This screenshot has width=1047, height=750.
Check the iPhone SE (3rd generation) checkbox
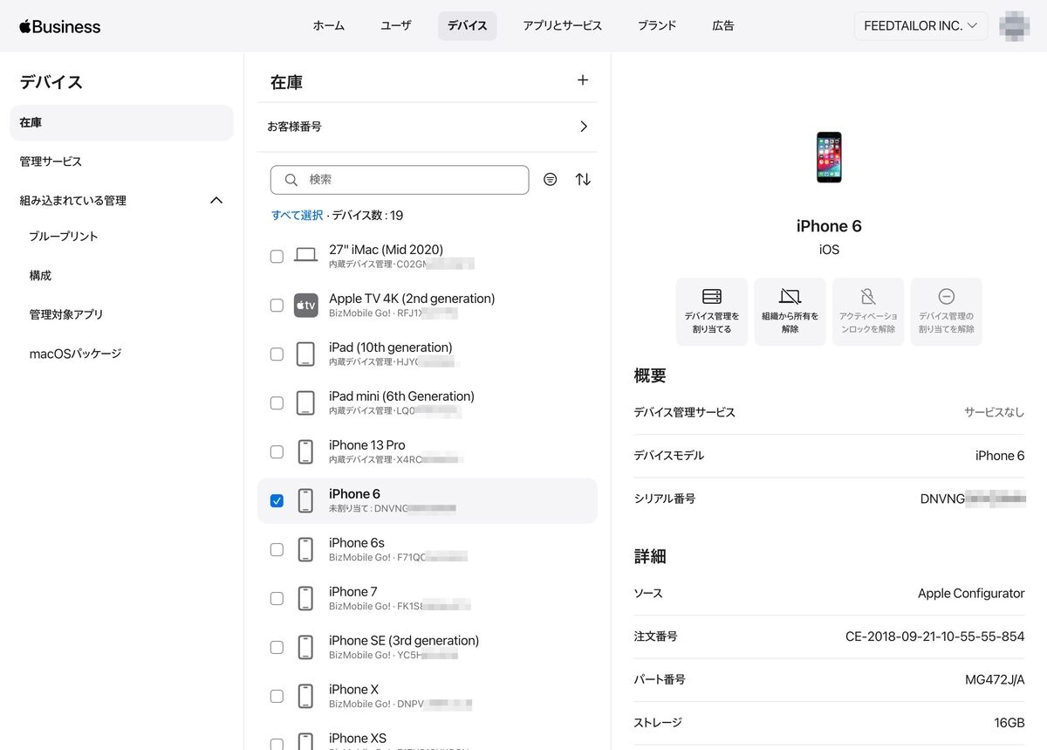point(277,648)
